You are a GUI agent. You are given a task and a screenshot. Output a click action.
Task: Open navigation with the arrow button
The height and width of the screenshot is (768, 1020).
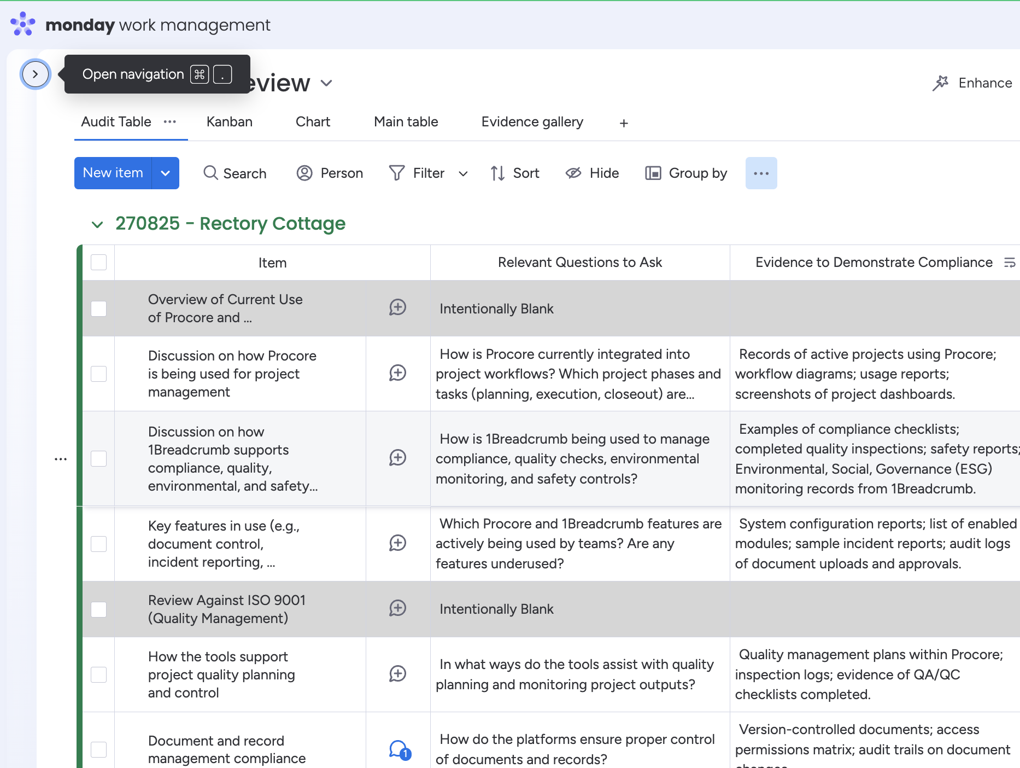36,74
